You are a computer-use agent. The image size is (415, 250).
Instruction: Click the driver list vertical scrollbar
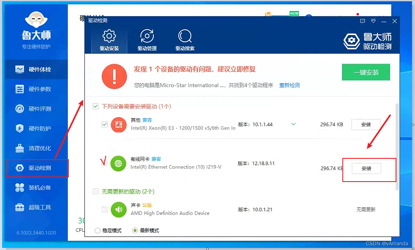(397, 147)
